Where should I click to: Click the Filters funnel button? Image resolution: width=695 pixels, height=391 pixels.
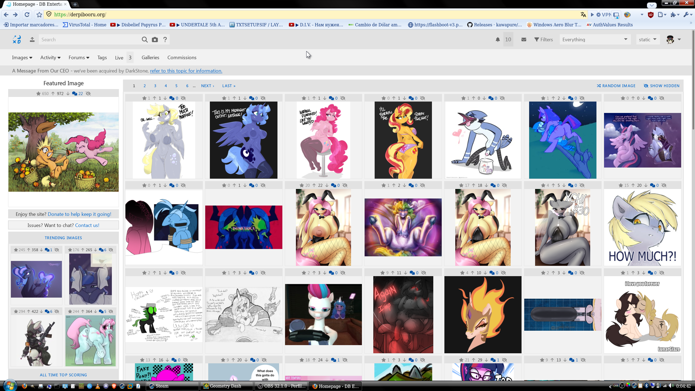click(544, 40)
